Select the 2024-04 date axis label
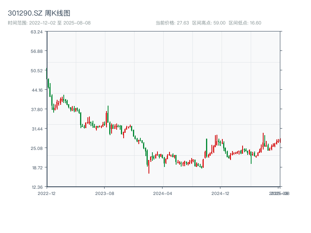 coord(163,193)
